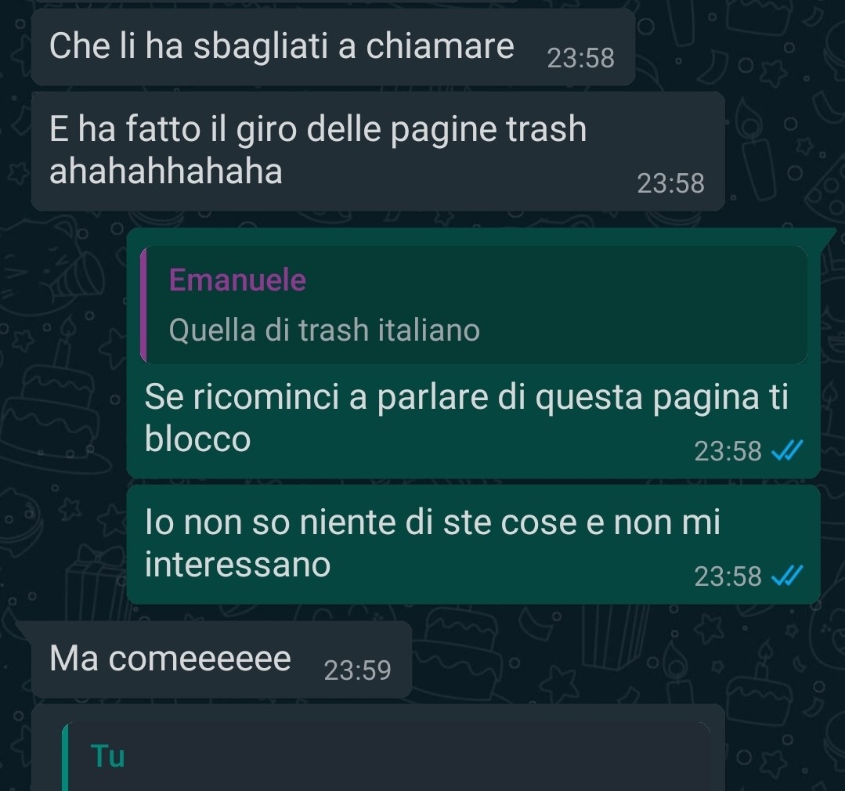This screenshot has height=791, width=845.
Task: Click the blue read ticks on 'blocco' message
Action: click(x=787, y=450)
